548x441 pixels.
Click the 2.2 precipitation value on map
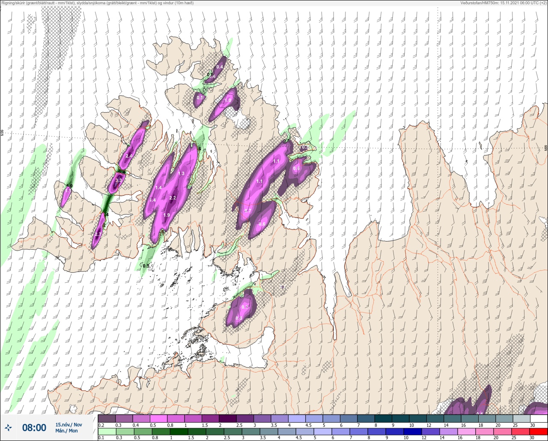173,198
